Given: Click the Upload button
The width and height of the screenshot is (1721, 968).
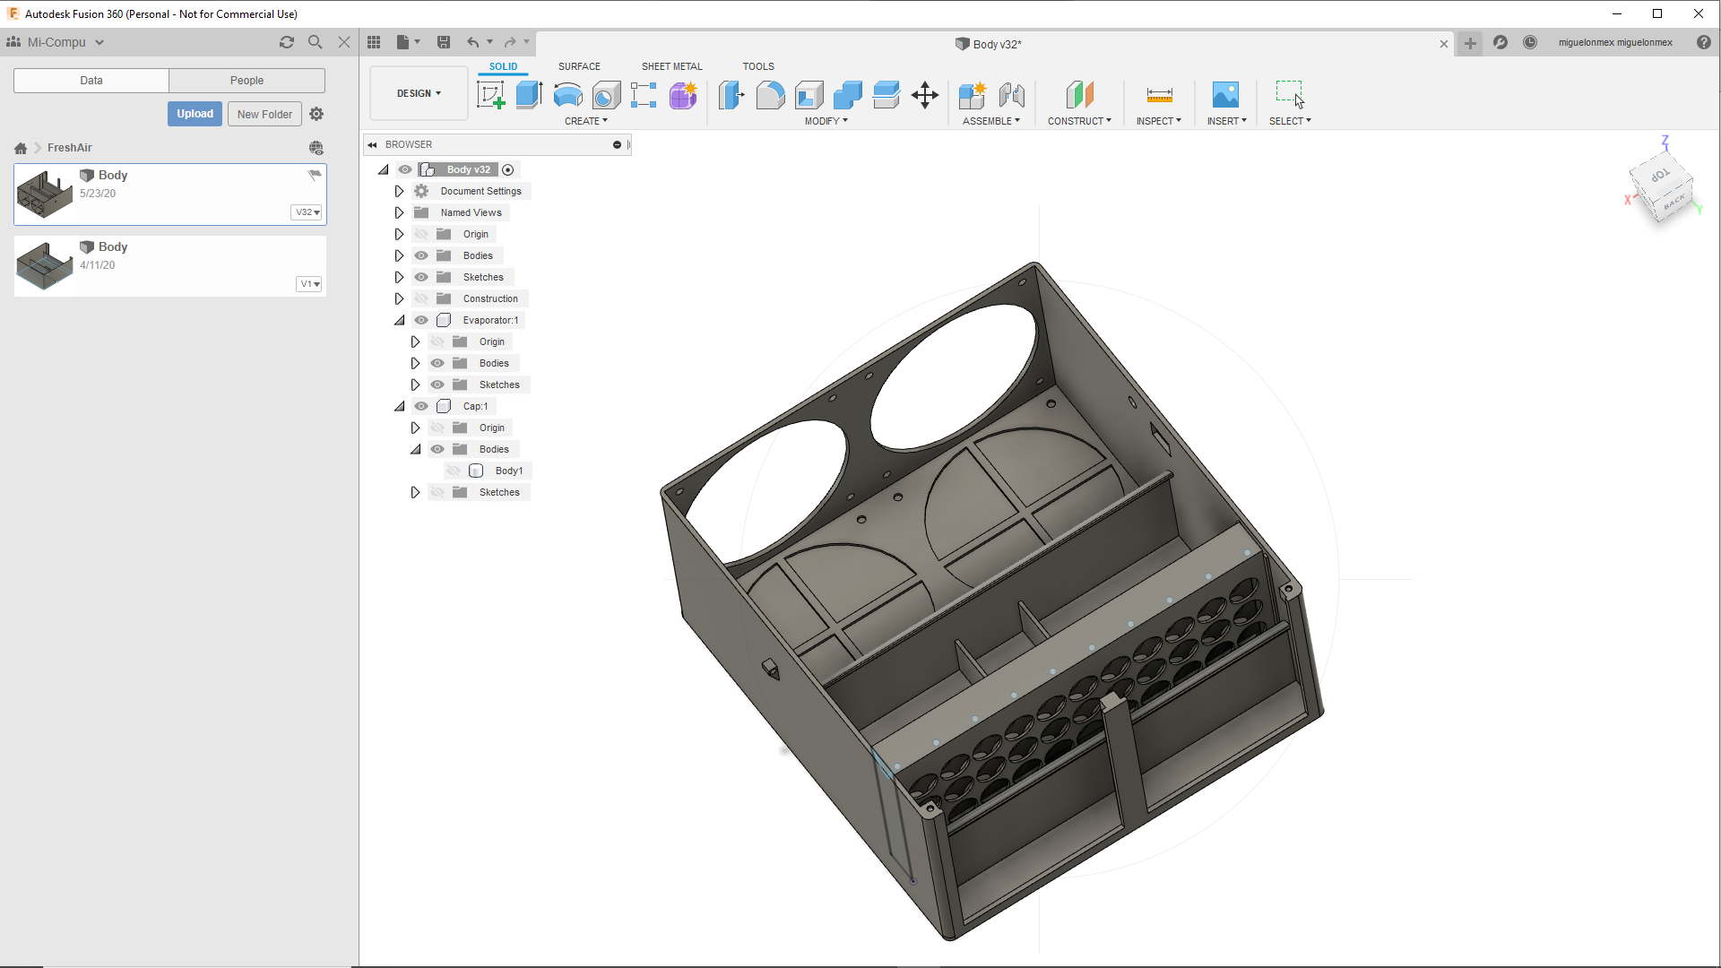Looking at the screenshot, I should coord(195,114).
